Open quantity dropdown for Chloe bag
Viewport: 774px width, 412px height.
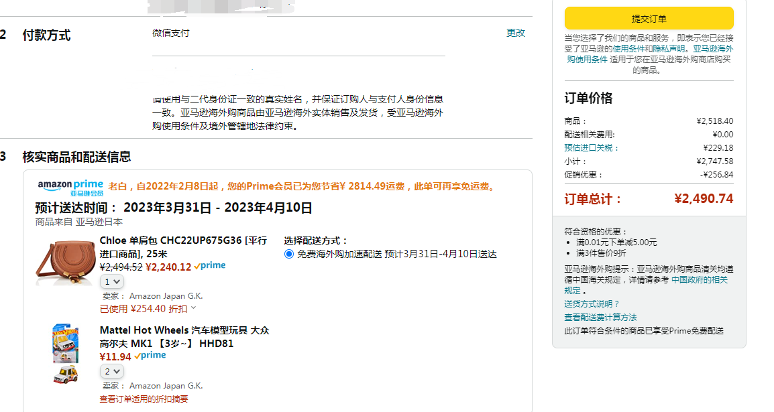tap(112, 281)
